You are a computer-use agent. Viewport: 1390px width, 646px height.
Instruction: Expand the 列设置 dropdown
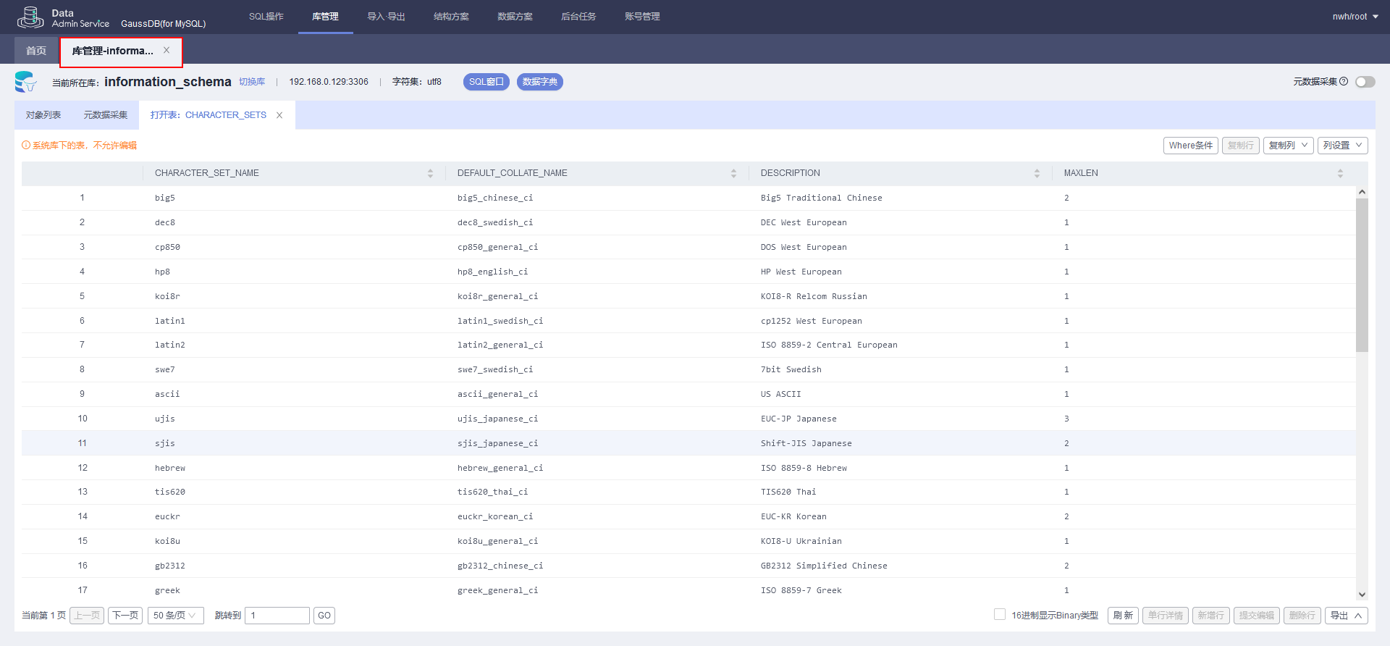(x=1343, y=146)
